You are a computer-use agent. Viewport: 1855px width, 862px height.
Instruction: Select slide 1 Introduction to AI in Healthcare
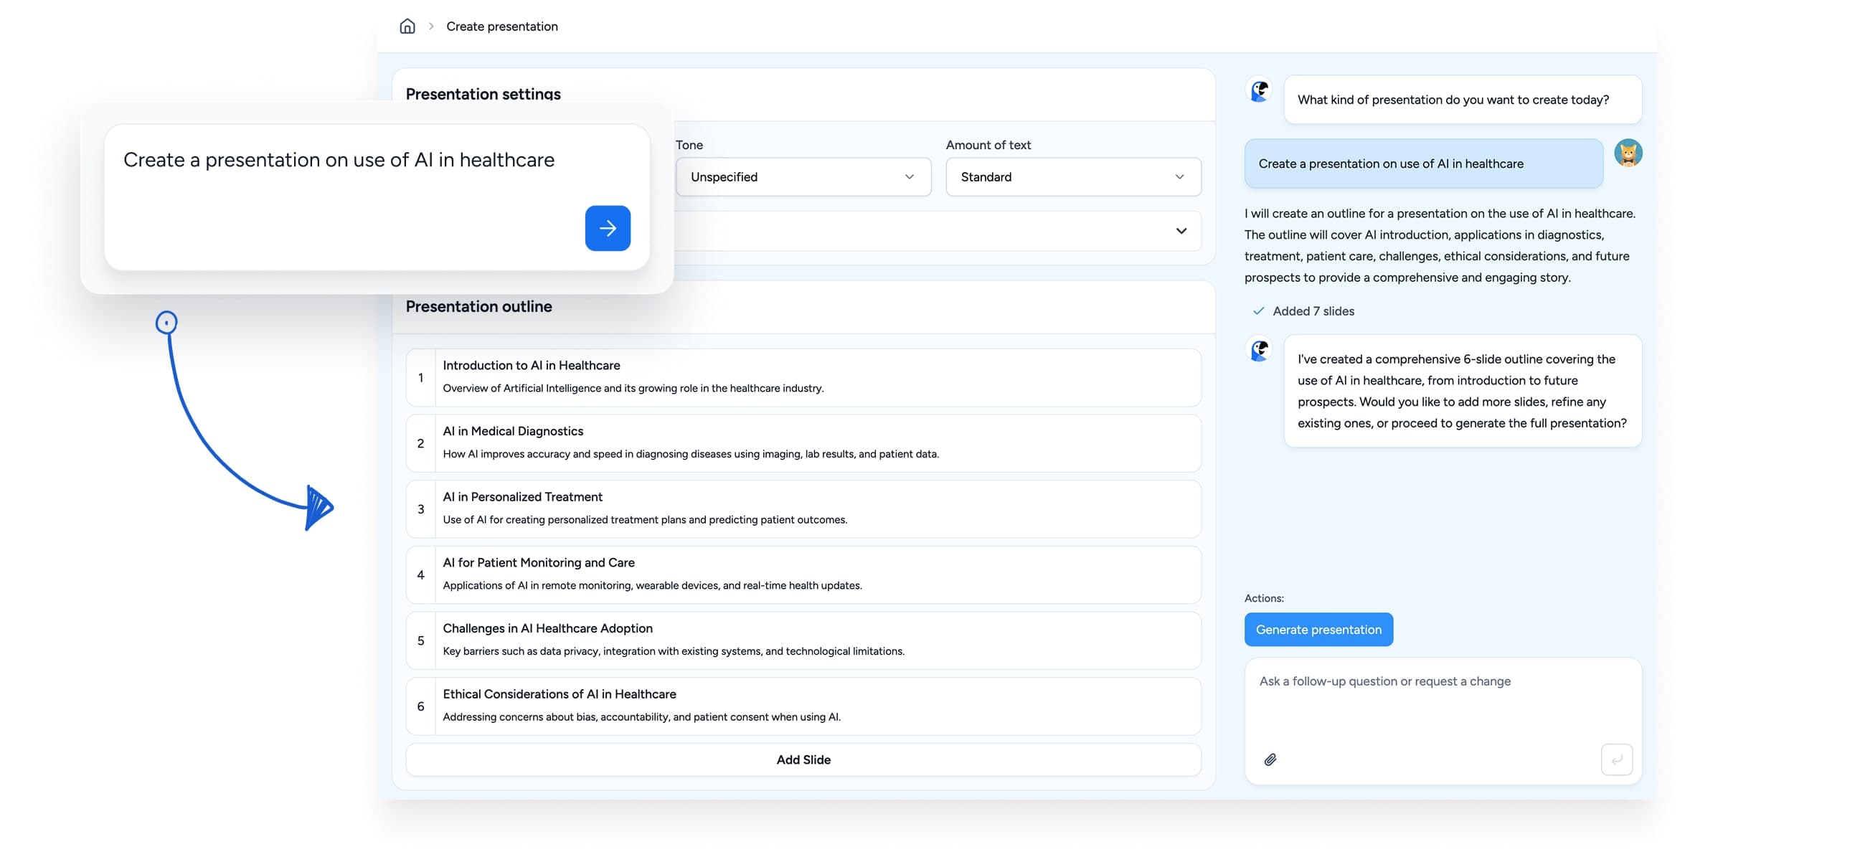point(803,377)
